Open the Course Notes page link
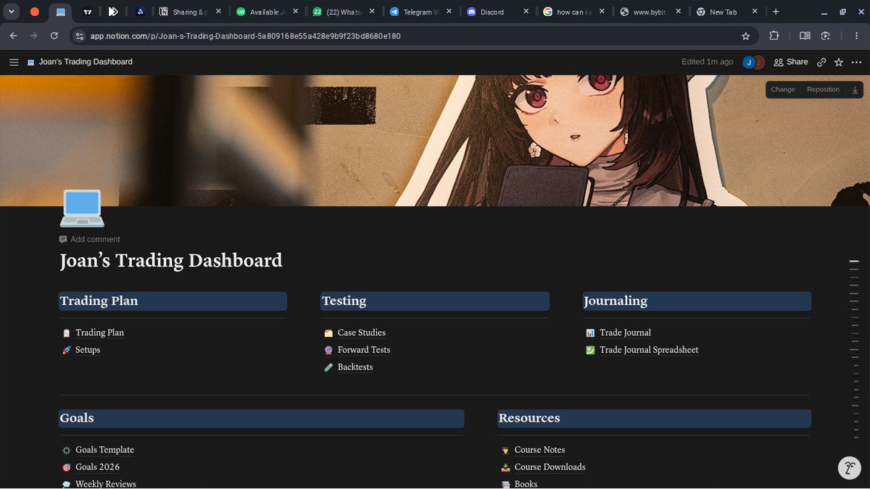Screen dimensions: 870x489 (x=539, y=450)
